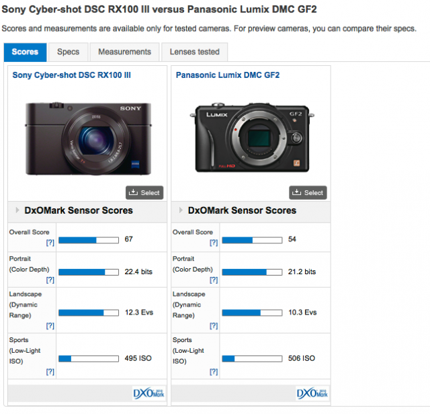The image size is (430, 414).
Task: Click DxOMark logo under Sony column
Action: click(148, 393)
